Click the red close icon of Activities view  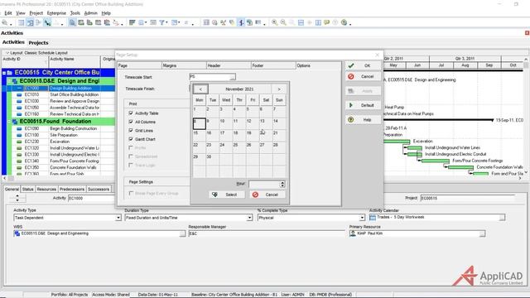click(x=527, y=33)
